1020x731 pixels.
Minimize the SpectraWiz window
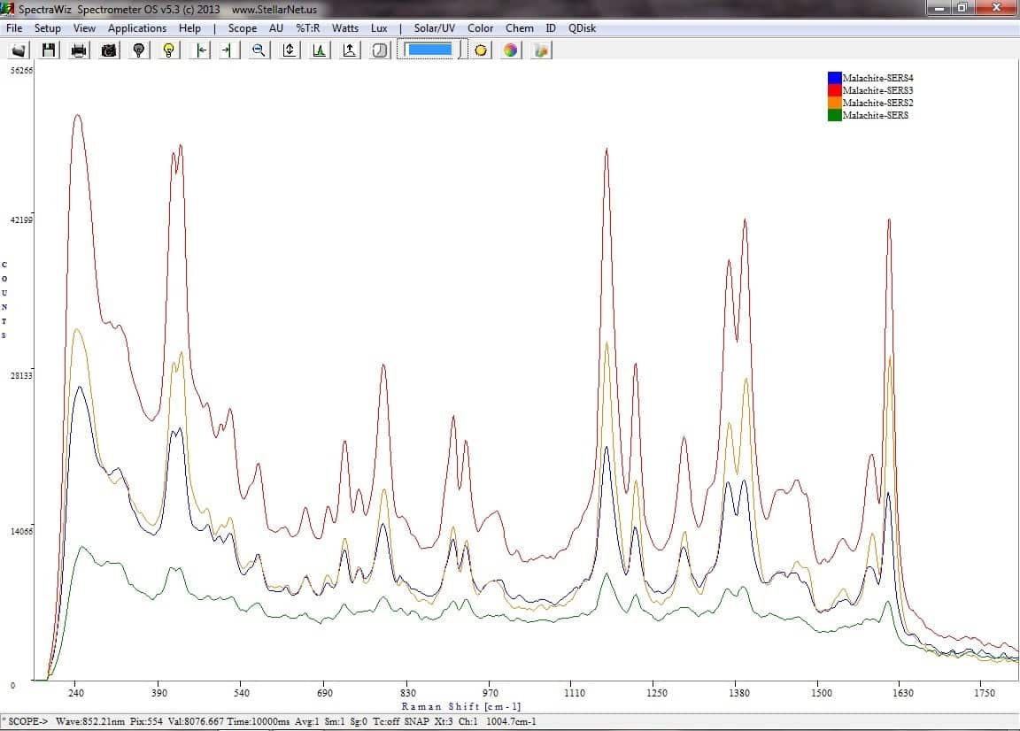pos(939,9)
